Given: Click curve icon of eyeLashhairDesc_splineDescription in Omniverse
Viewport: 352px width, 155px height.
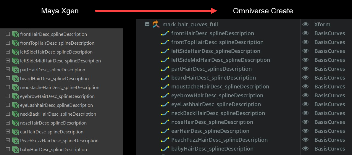Looking at the screenshot, I should coord(165,104).
